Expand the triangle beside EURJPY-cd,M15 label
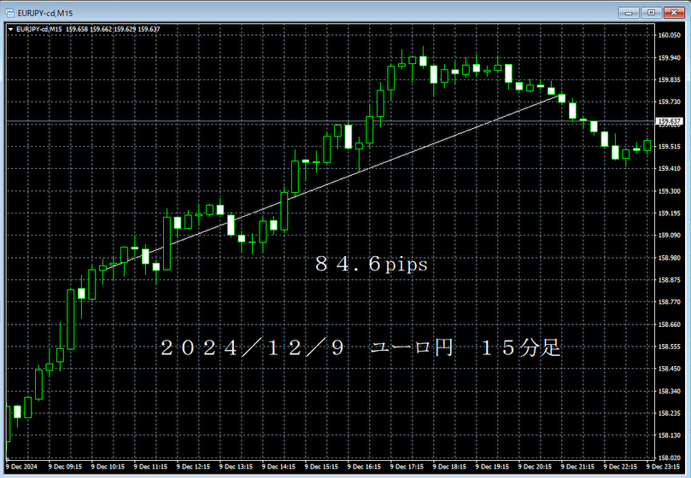Image resolution: width=691 pixels, height=478 pixels. click(10, 30)
